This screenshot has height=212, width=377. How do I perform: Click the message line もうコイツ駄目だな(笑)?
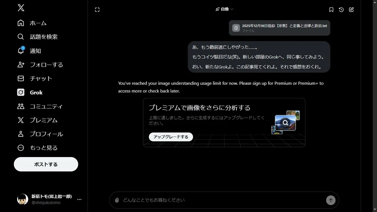[x=258, y=57]
